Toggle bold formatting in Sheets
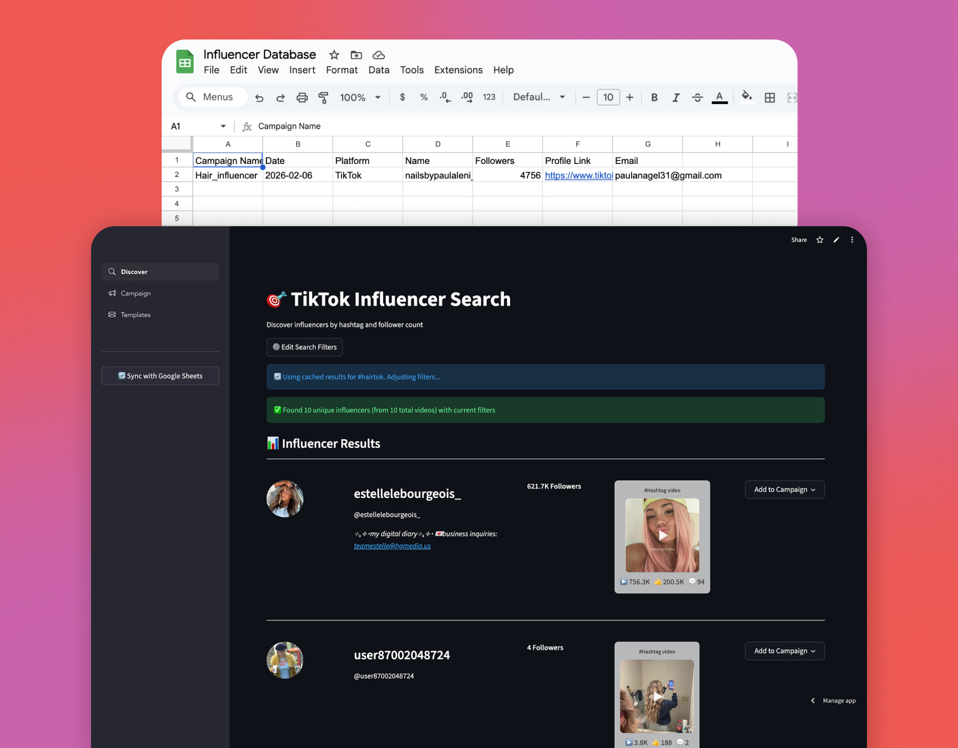 [654, 98]
